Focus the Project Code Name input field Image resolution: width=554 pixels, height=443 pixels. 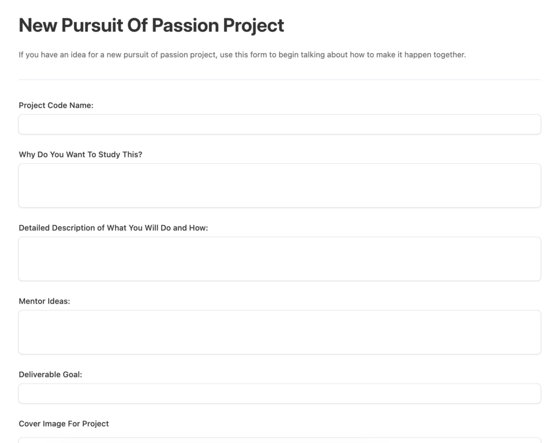tap(280, 124)
